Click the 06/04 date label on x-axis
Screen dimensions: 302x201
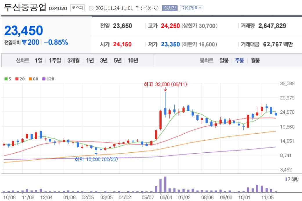point(166,197)
